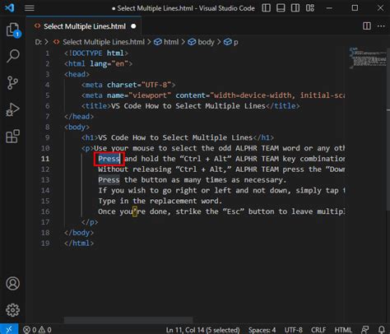
Task: Toggle the bottom panel layout
Action: click(281, 8)
